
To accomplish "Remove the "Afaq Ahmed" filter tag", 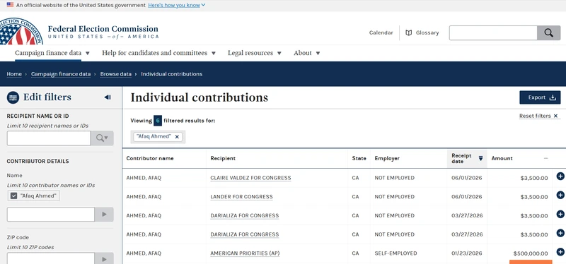I will point(177,137).
